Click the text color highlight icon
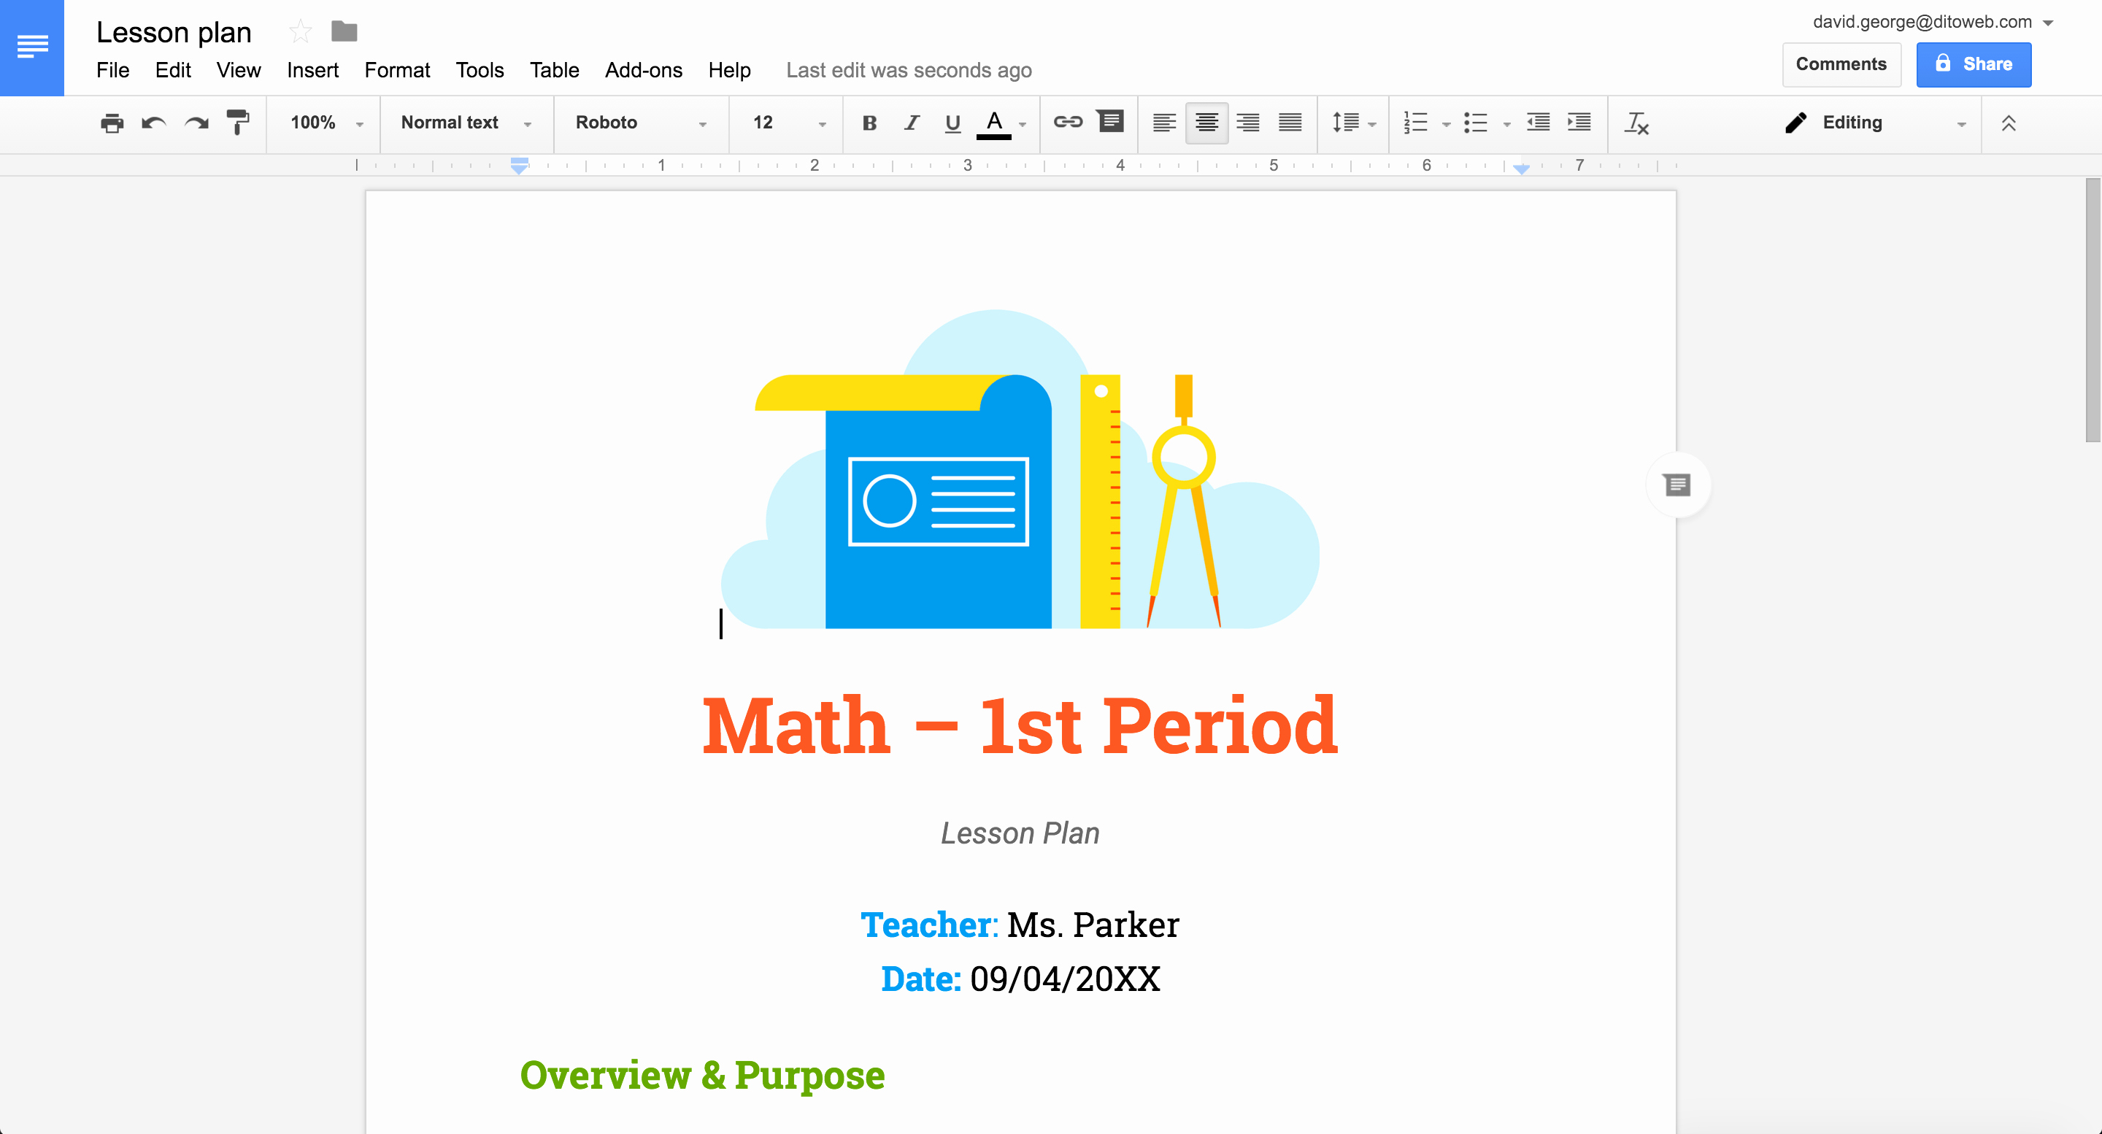The height and width of the screenshot is (1134, 2102). click(x=993, y=123)
